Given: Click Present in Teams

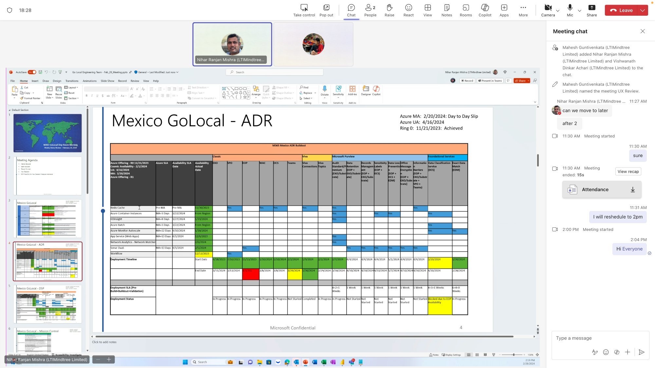Looking at the screenshot, I should 490,80.
